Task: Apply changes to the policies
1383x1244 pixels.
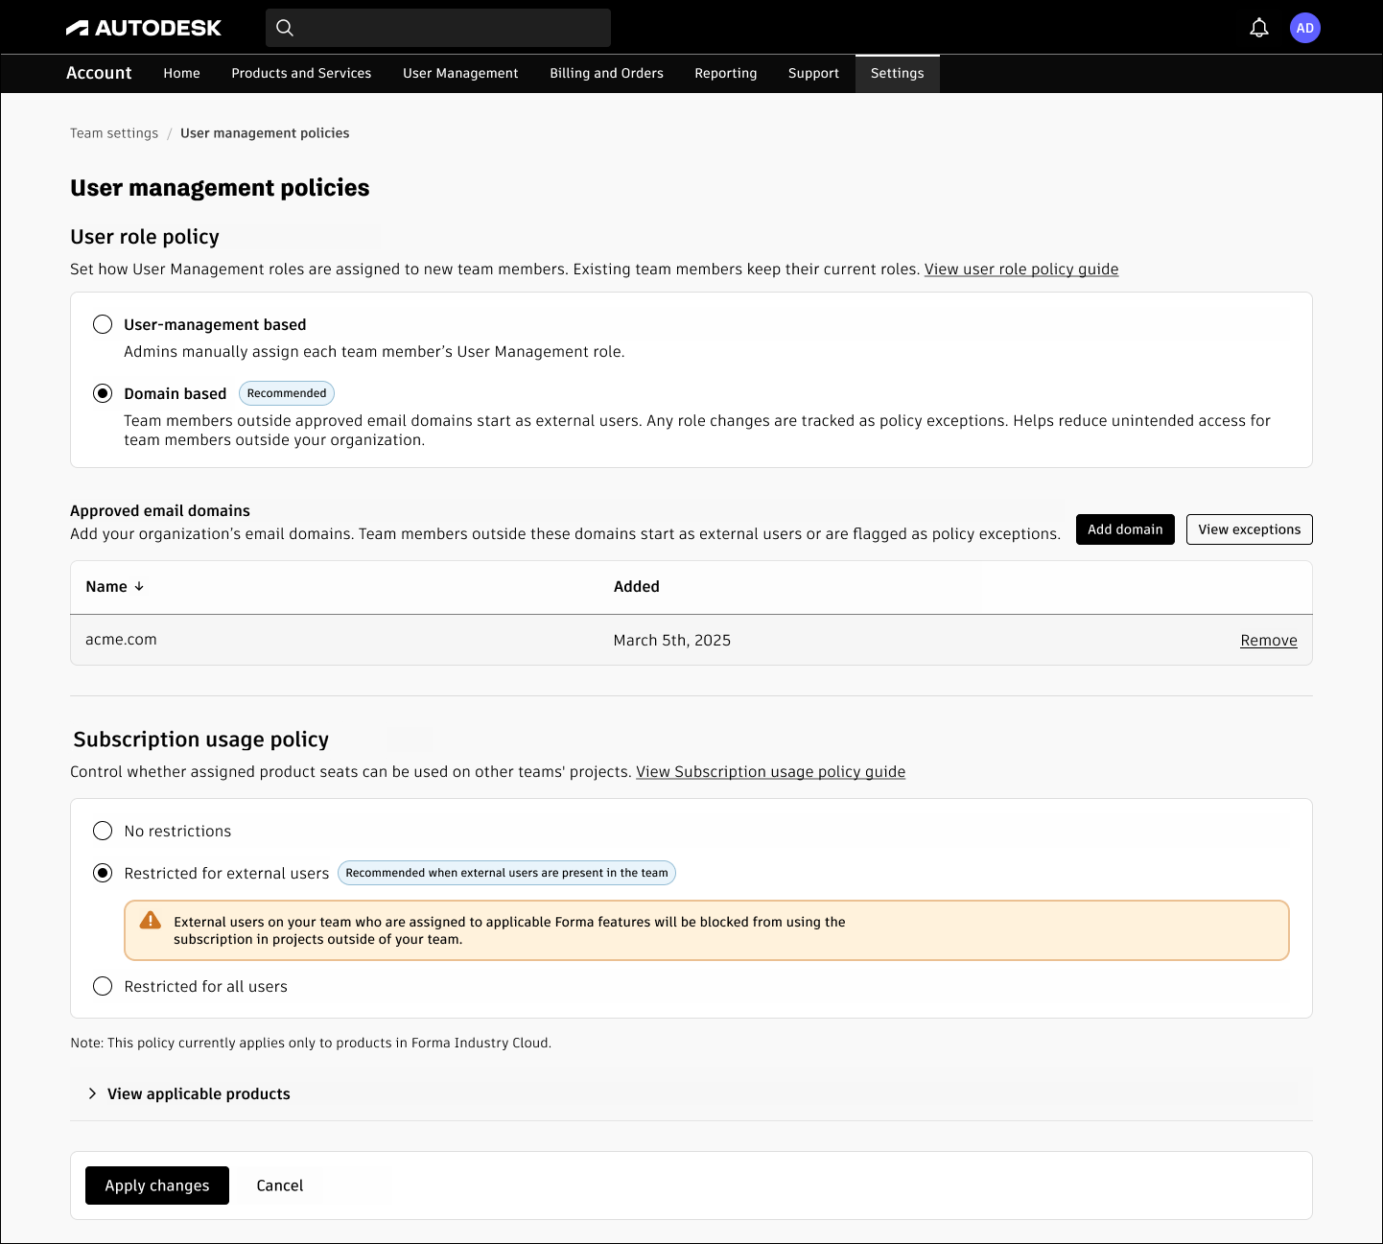Action: click(157, 1185)
